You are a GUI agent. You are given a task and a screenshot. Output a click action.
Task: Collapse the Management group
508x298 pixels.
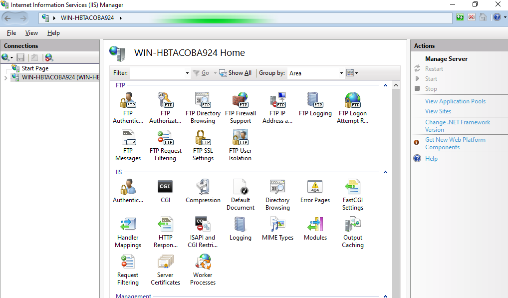(386, 296)
